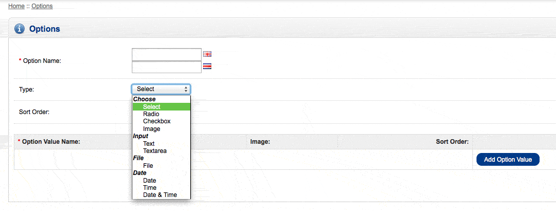Screen dimensions: 556x220
Task: Choose Image from the Type dropdown list
Action: 152,129
